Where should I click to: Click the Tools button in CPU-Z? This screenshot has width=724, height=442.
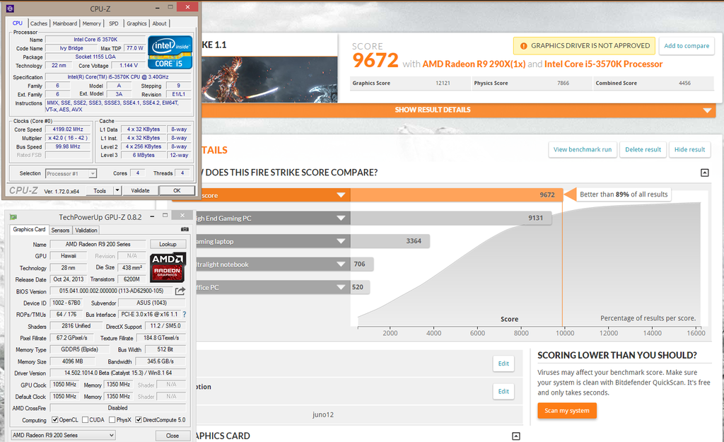(100, 190)
